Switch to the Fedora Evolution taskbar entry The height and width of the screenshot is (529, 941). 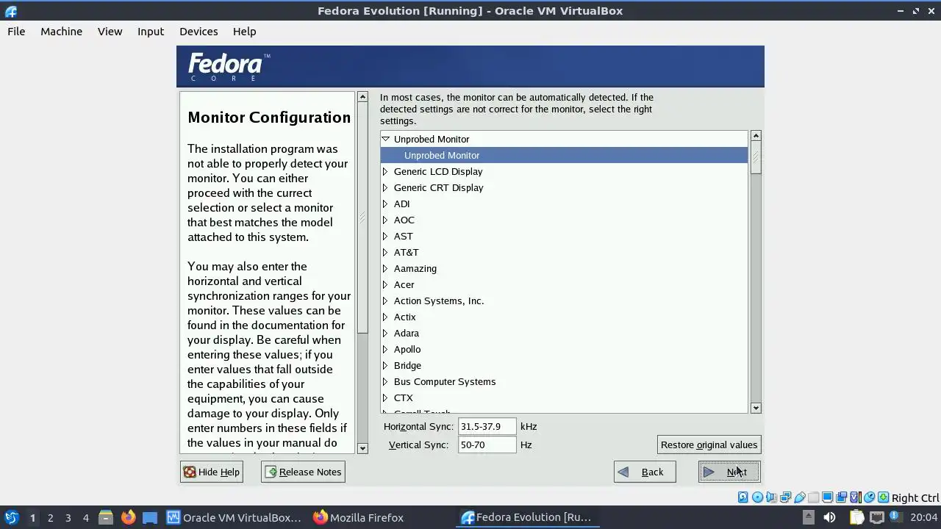coord(526,517)
